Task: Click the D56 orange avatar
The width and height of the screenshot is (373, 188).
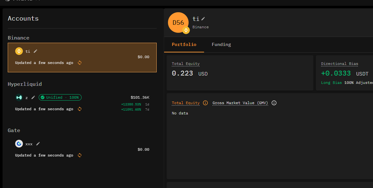Action: click(178, 23)
